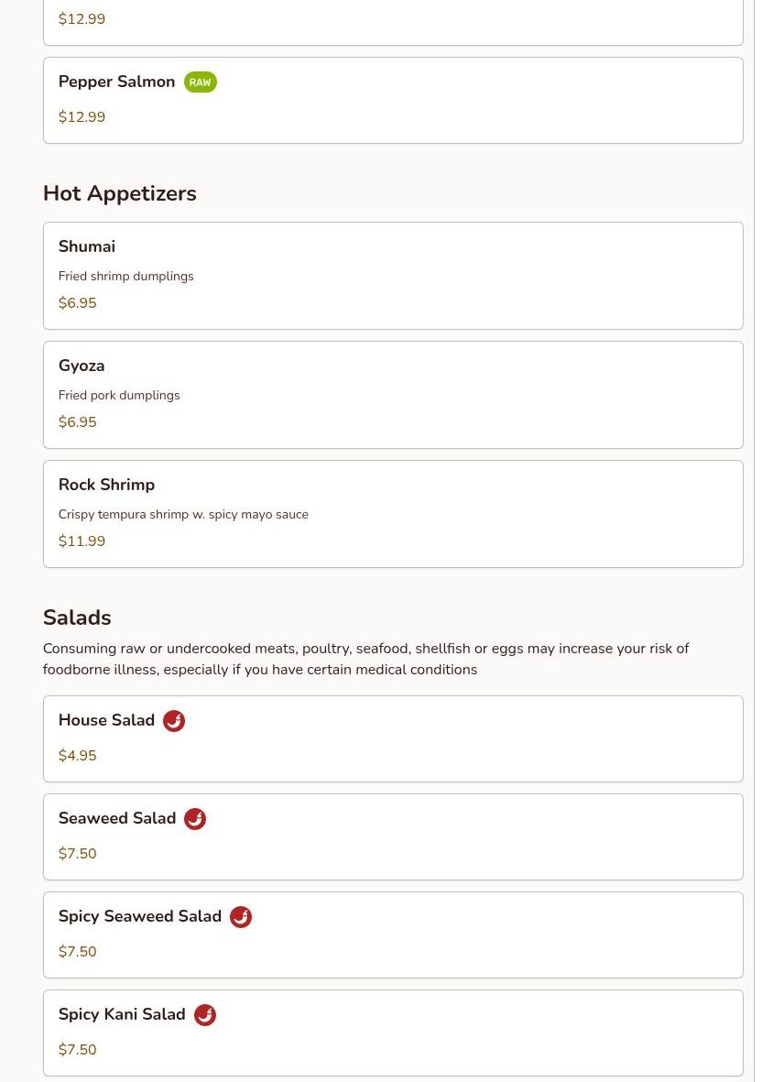
Task: Select the Shumai appetizer title
Action: (x=87, y=246)
